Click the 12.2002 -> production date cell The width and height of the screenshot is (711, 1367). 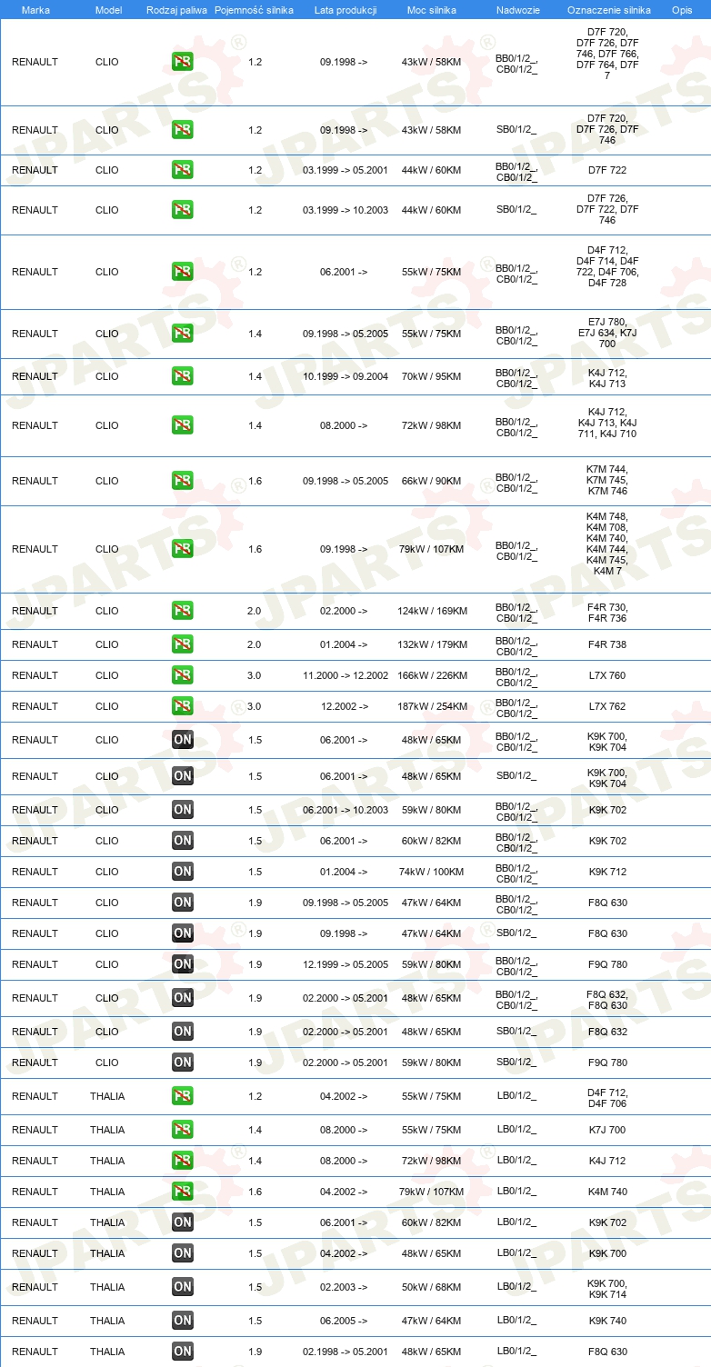[x=345, y=706]
